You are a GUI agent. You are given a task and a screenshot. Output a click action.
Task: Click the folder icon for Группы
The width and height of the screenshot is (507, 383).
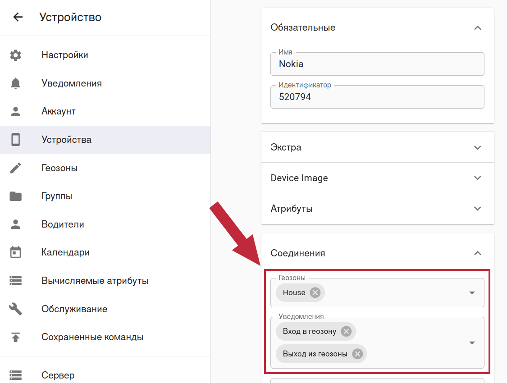[x=16, y=196]
